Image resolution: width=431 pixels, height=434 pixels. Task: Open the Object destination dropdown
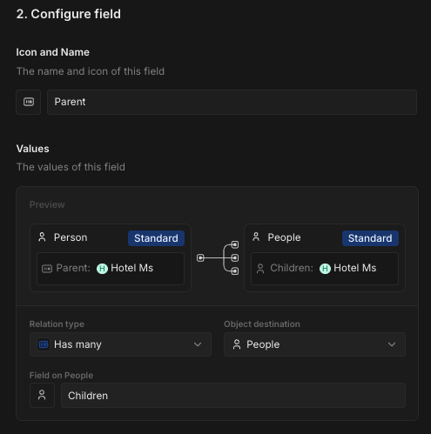coord(314,344)
